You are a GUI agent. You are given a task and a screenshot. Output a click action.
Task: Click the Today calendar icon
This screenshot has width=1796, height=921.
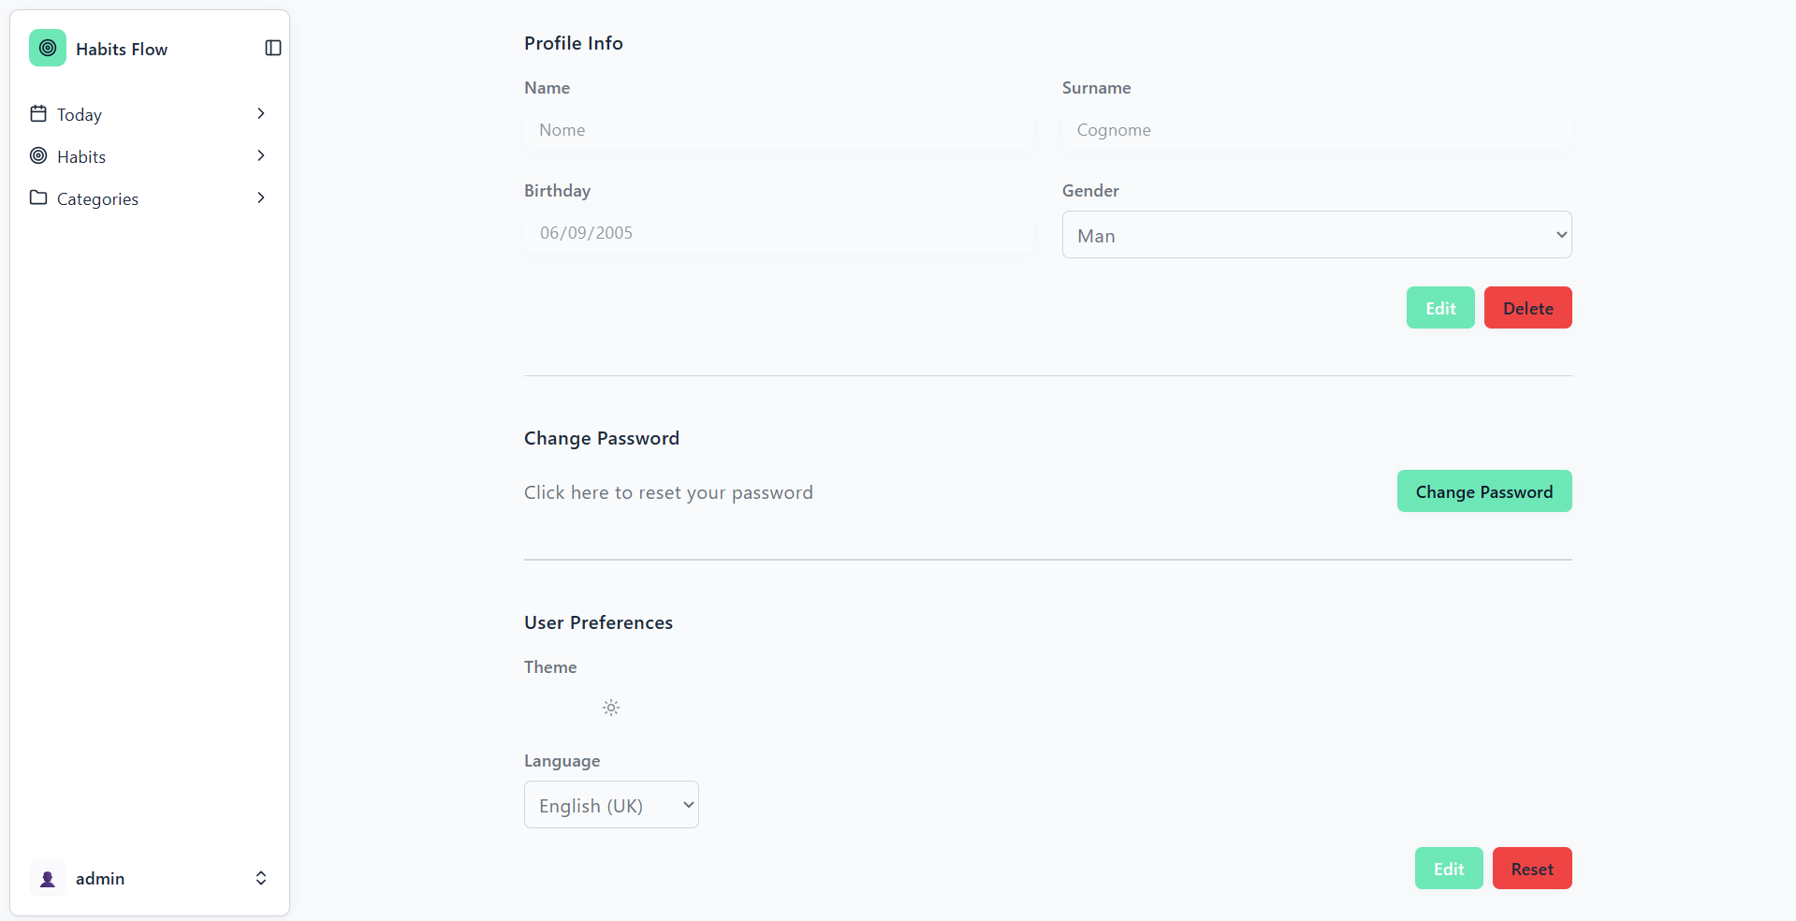pyautogui.click(x=38, y=113)
